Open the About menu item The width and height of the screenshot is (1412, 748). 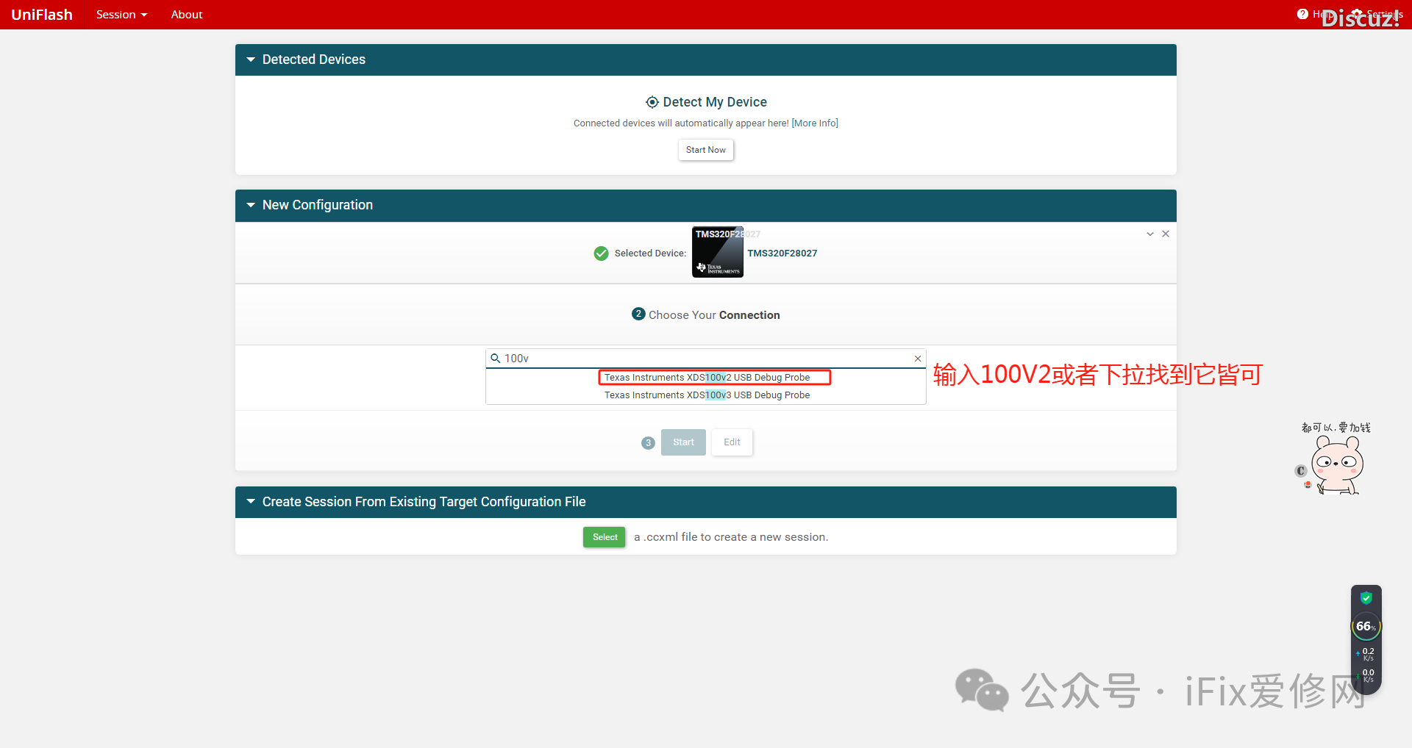pos(187,15)
